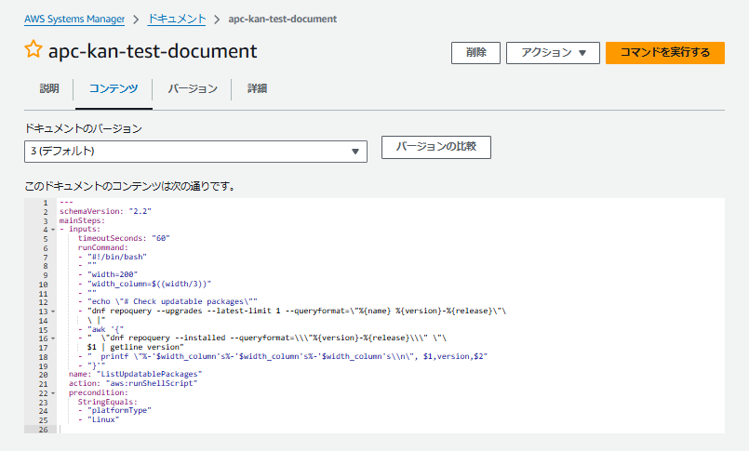Collapse fold arrow at line 16
Image resolution: width=749 pixels, height=451 pixels.
53,338
